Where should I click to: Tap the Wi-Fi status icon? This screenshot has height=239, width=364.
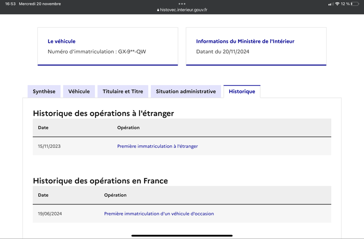point(337,4)
